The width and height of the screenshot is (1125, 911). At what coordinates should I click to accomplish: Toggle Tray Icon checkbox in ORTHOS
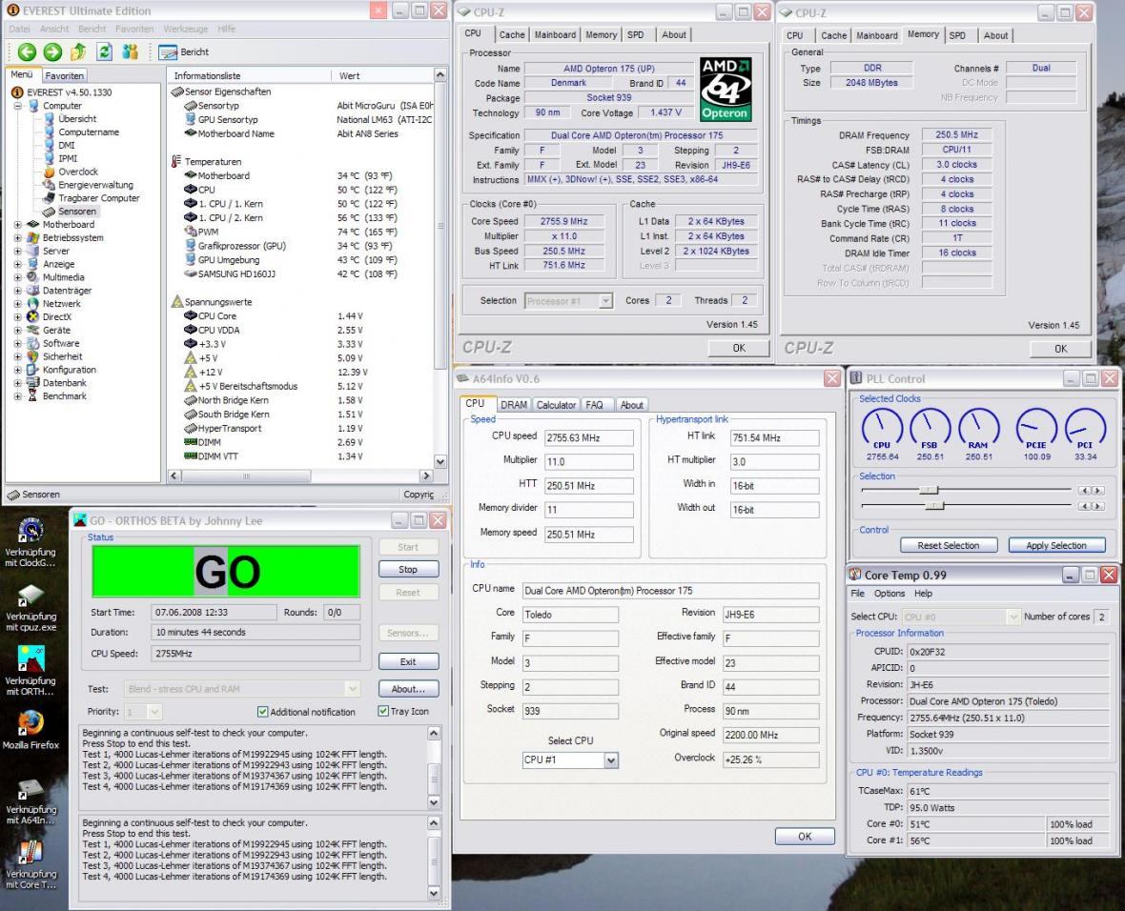point(383,711)
